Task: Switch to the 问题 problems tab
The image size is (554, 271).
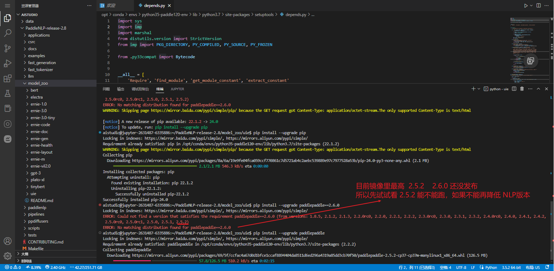Action: pos(106,89)
